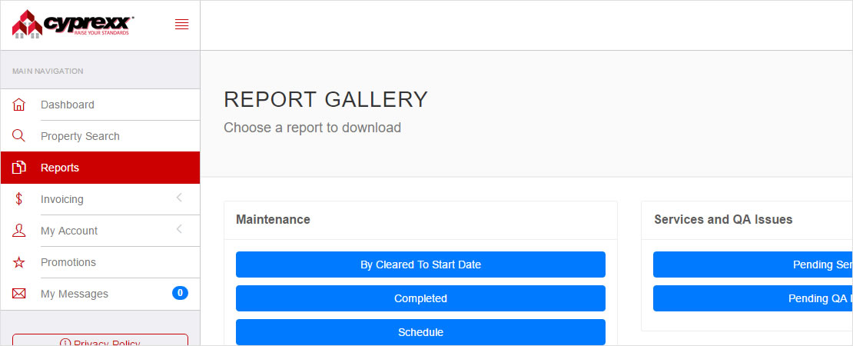Click the Property Search magnifier icon
The image size is (853, 346).
pos(19,136)
